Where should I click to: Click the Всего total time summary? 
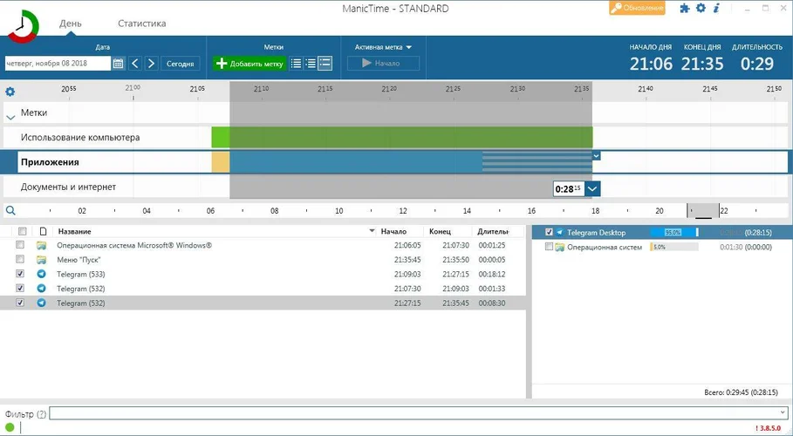(x=741, y=392)
